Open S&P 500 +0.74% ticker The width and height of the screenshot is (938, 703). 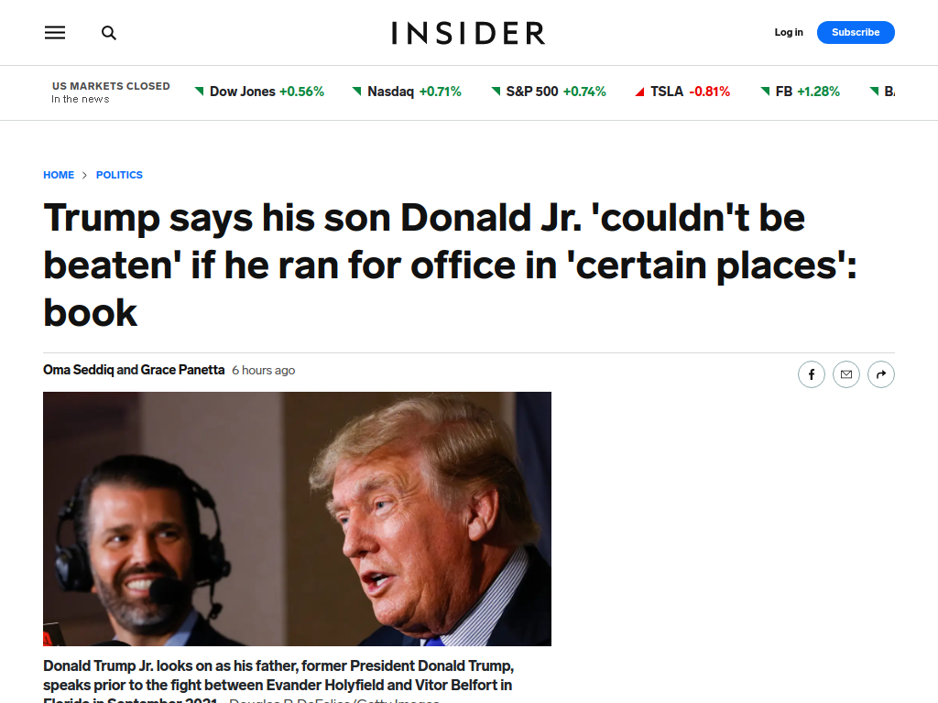549,92
